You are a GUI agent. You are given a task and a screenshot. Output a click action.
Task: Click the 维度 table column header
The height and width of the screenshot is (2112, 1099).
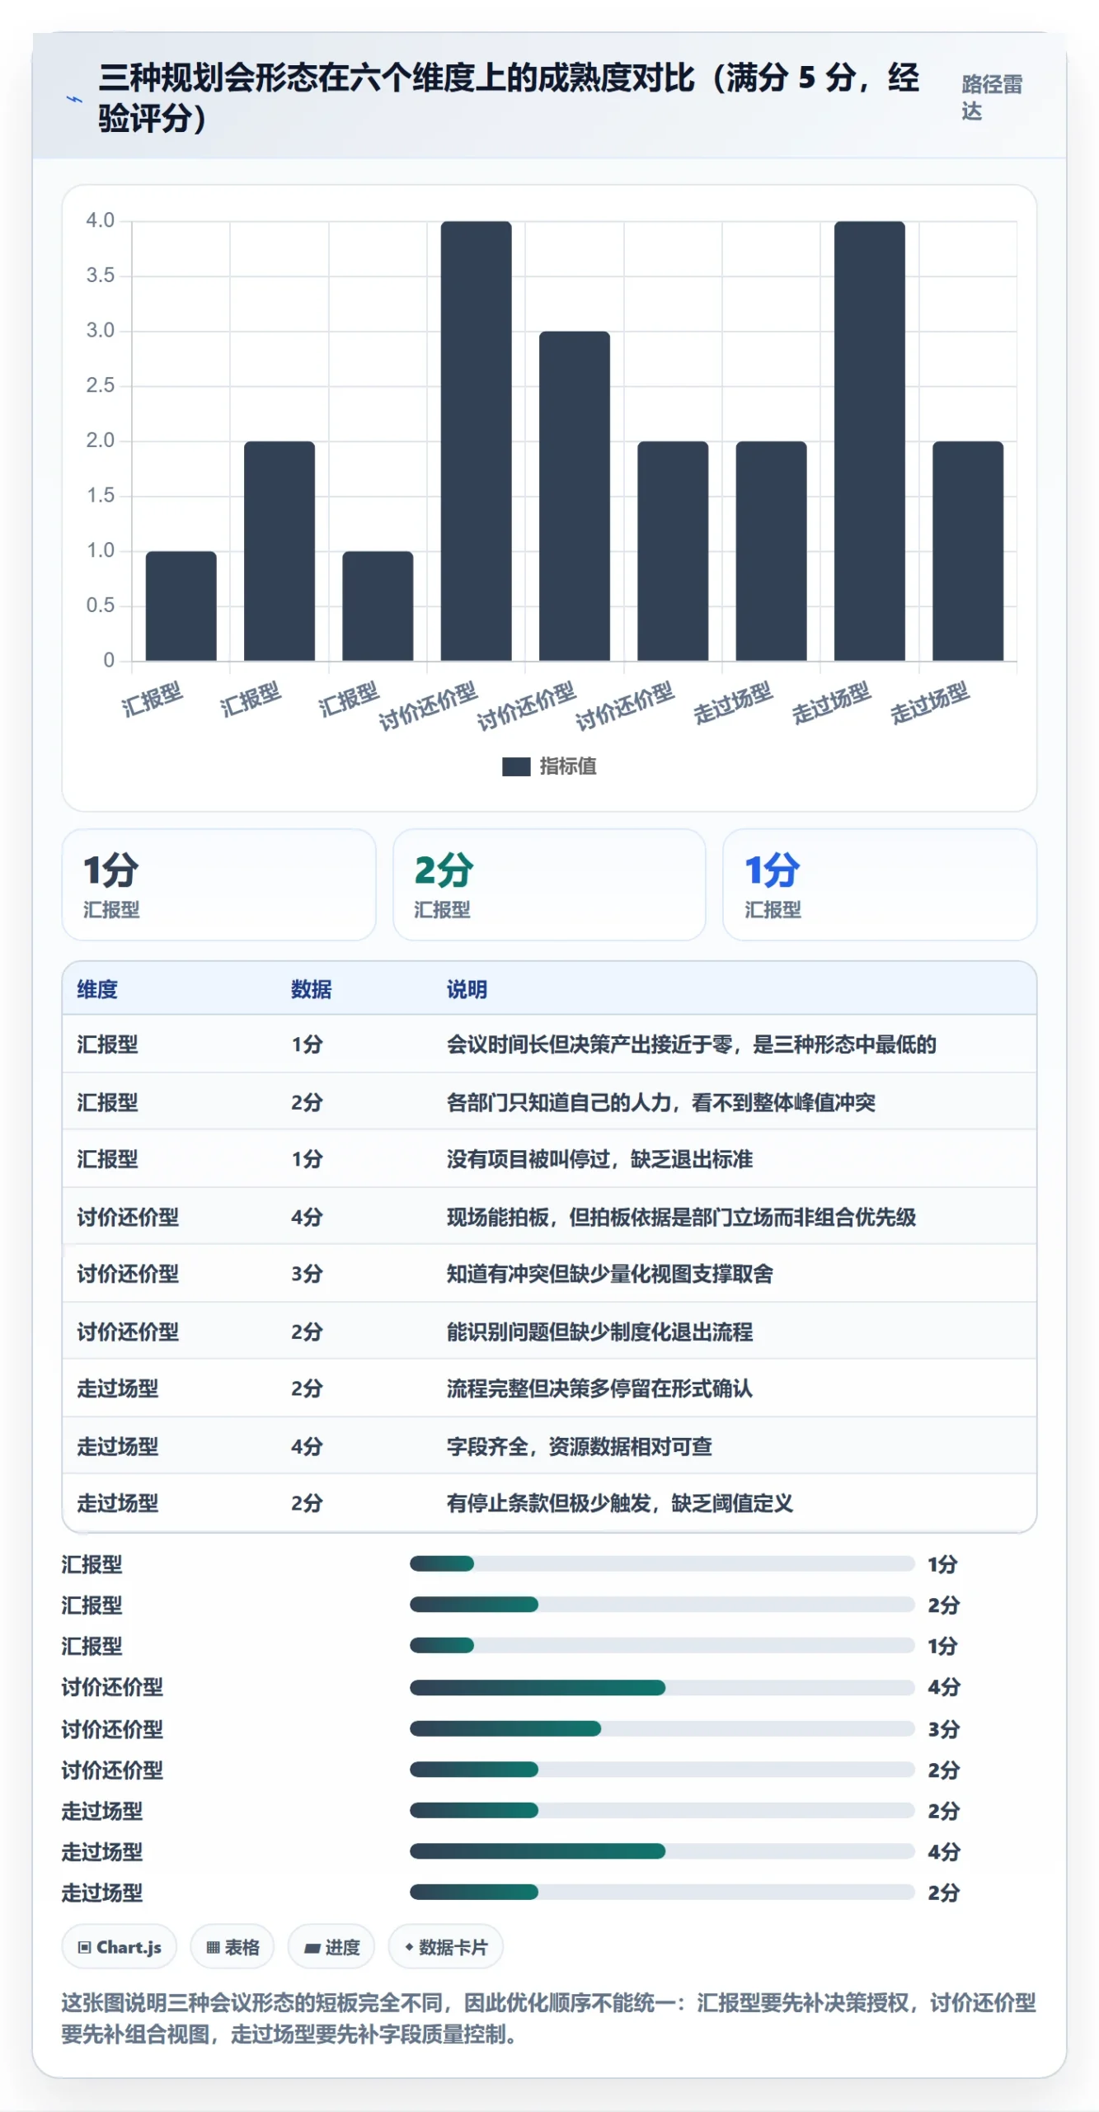click(97, 989)
